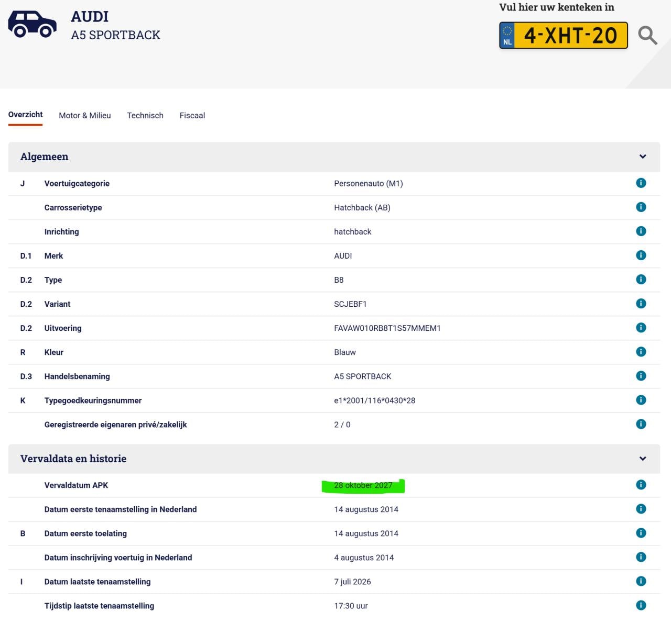The image size is (671, 623).
Task: Open info icon for Typegoedkeuringsnummer row
Action: pos(641,399)
